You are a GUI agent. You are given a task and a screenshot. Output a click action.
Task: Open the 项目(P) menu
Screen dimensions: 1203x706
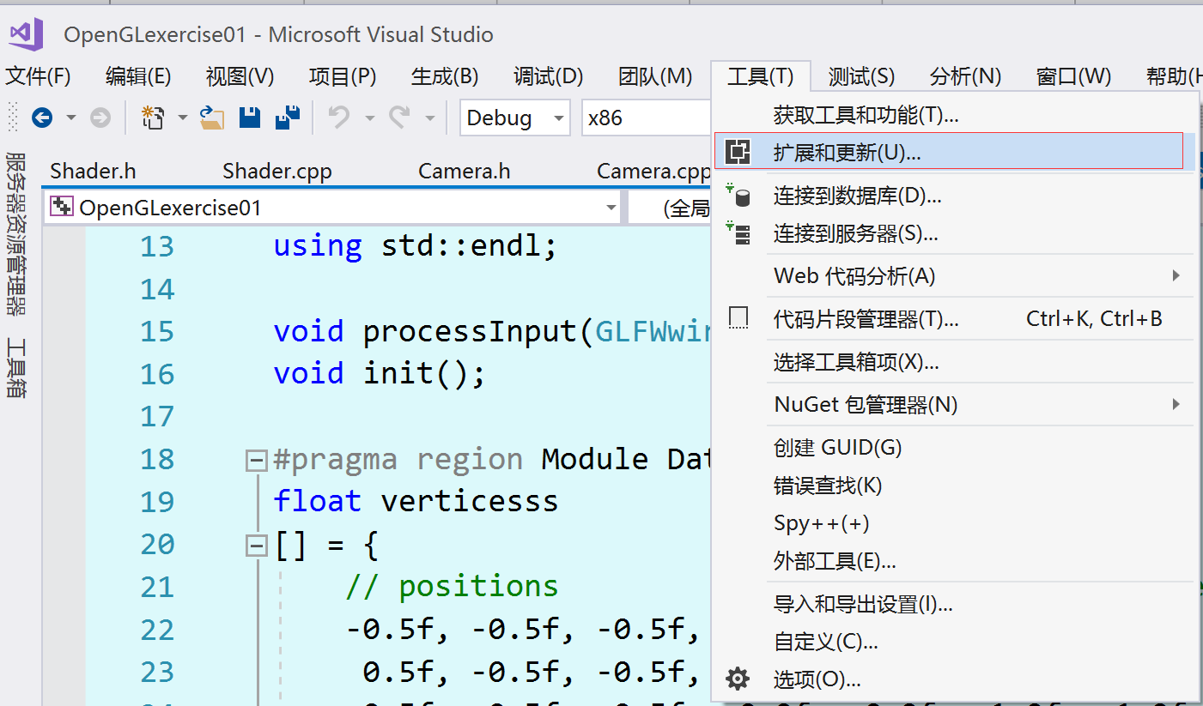click(343, 76)
